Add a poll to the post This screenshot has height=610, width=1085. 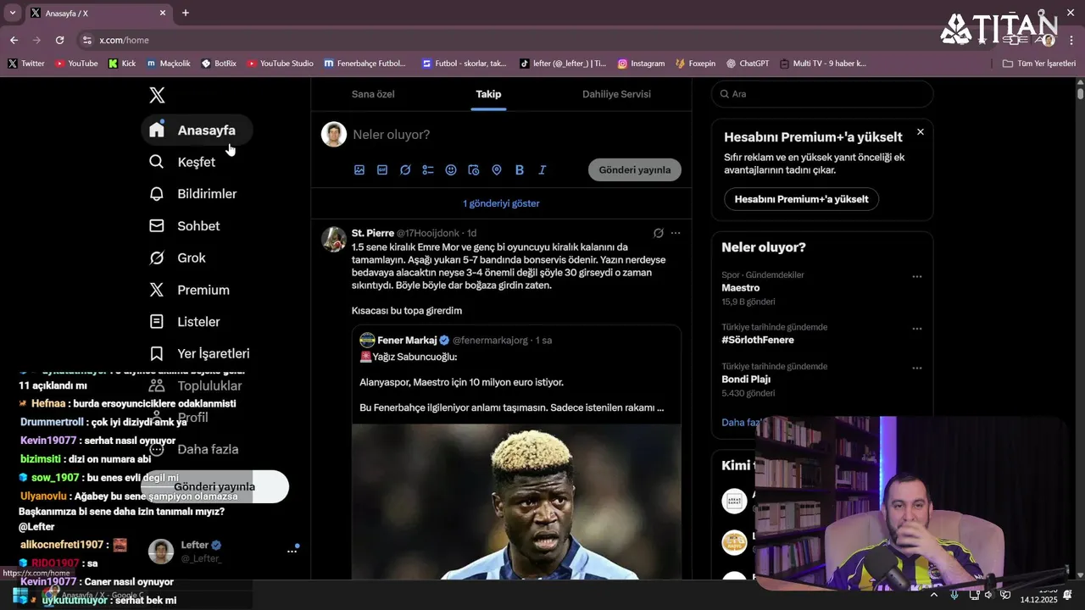coord(428,169)
